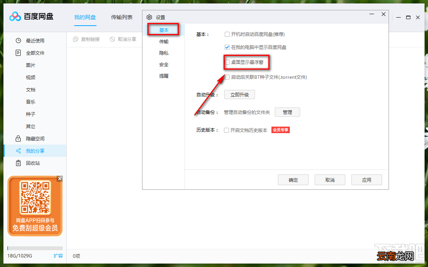Click the trash icon beside 回收站
428x267 pixels.
pos(18,163)
